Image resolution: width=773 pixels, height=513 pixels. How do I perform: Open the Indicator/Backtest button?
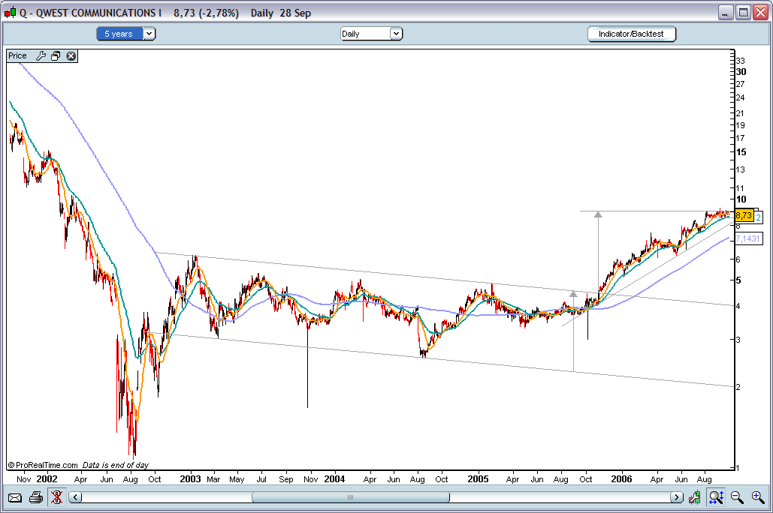coord(632,34)
